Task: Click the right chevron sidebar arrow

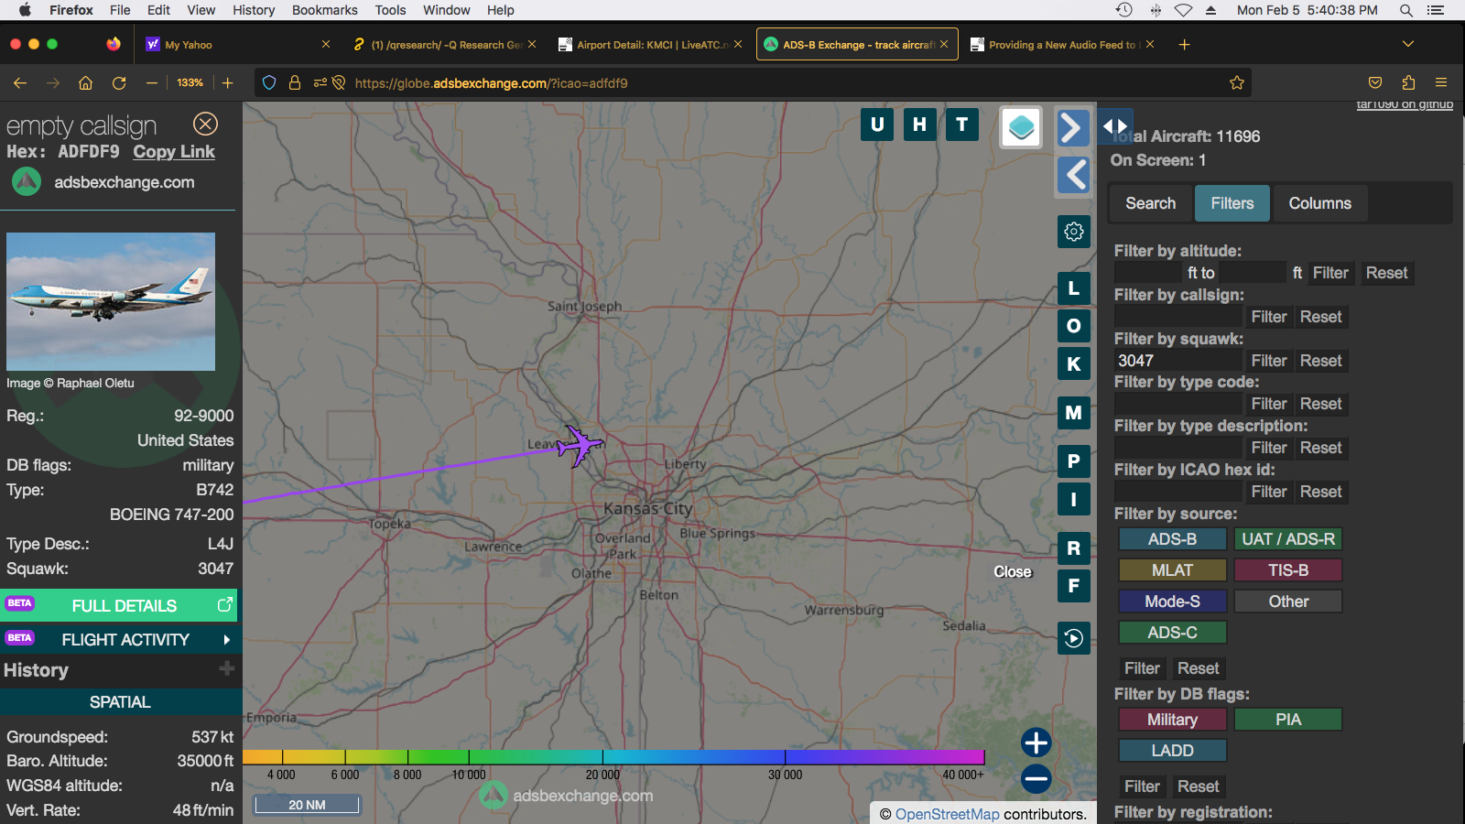Action: [x=1073, y=127]
